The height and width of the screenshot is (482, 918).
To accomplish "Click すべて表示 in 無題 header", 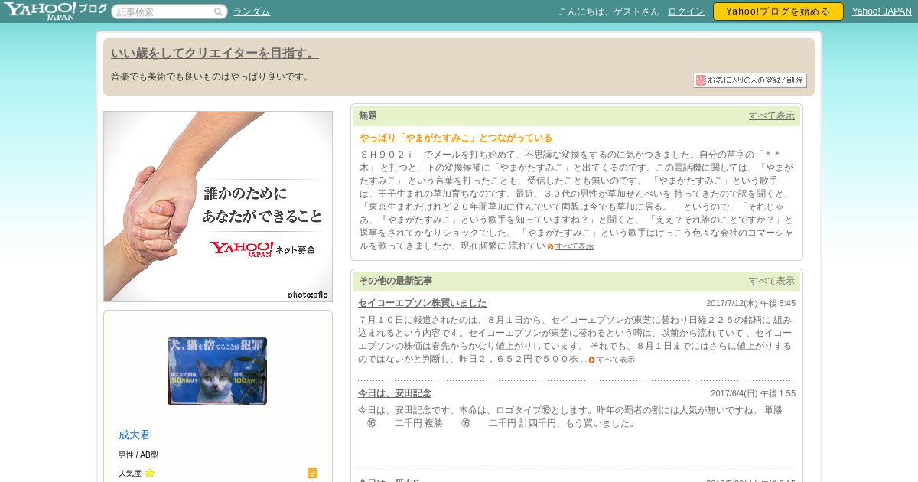I will tap(772, 116).
